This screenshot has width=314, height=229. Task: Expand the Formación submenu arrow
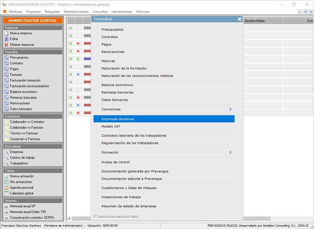pyautogui.click(x=230, y=152)
